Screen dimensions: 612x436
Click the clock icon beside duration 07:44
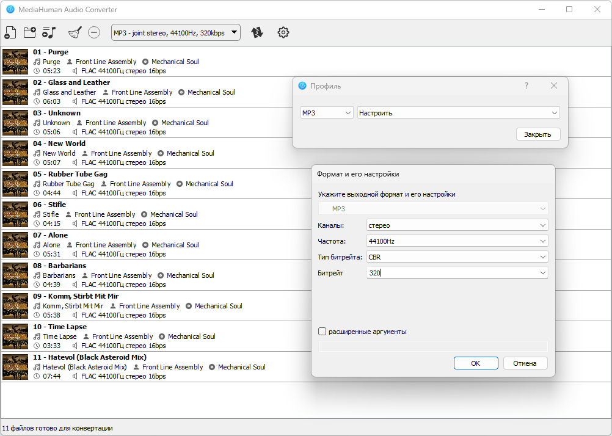coord(37,376)
